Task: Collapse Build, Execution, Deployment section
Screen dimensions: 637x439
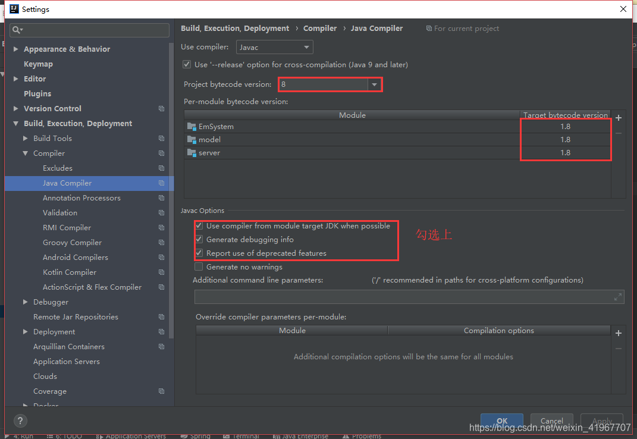Action: coord(16,124)
